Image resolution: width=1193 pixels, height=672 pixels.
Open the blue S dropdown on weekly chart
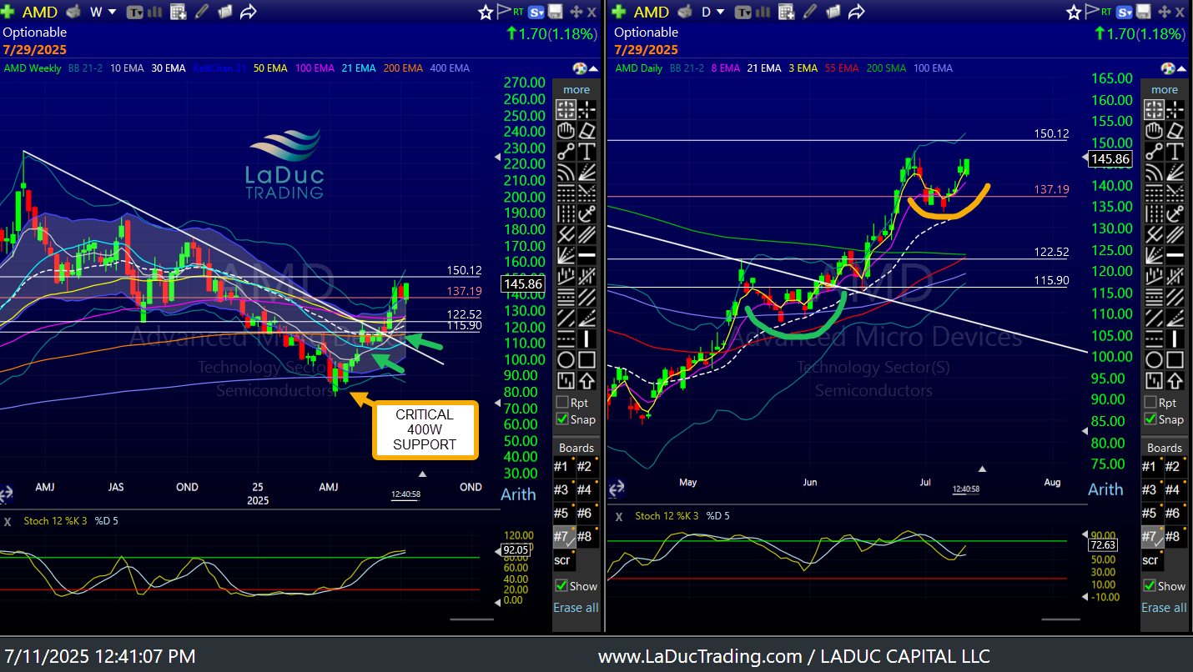click(536, 12)
